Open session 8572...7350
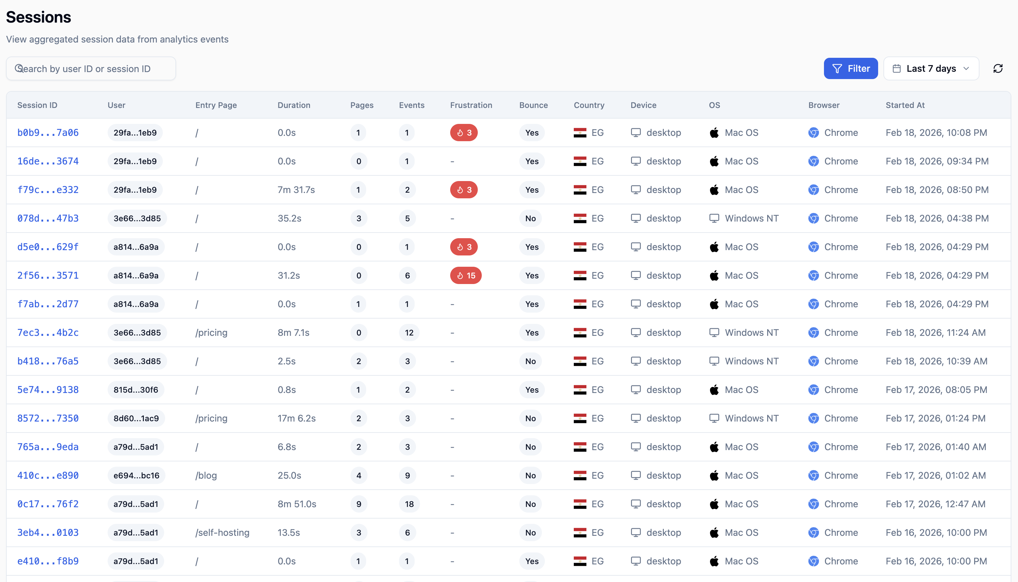Image resolution: width=1018 pixels, height=582 pixels. tap(48, 418)
